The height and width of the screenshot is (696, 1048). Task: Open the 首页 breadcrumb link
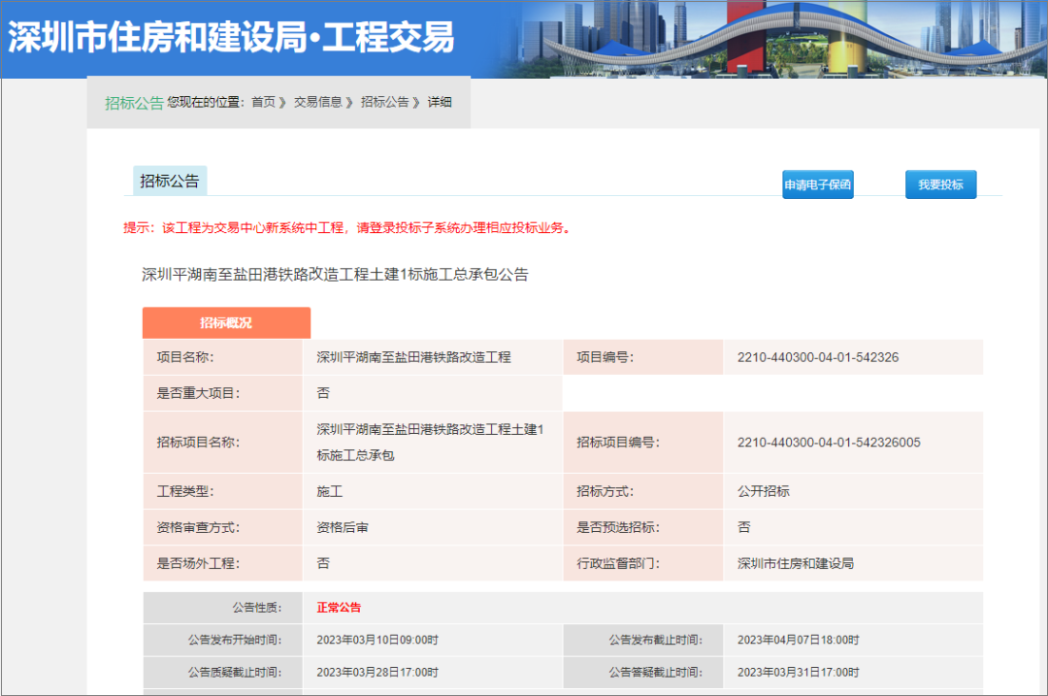point(263,102)
